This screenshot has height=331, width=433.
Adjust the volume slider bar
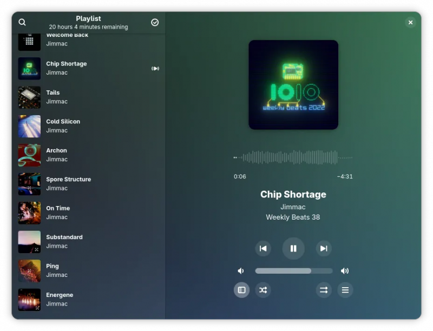293,271
